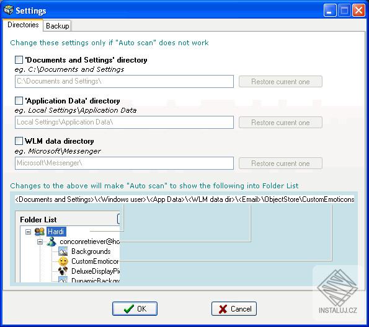Click the CustomEmoticons smiley face icon
This screenshot has height=327, width=369.
click(63, 261)
